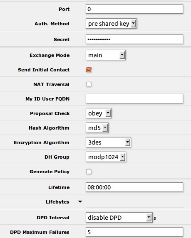Expand the Lifebytes option arrow
Screen dimensions: 191x238
(x=80, y=202)
